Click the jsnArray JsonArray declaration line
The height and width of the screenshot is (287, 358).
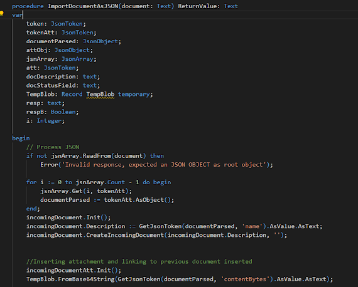click(61, 59)
